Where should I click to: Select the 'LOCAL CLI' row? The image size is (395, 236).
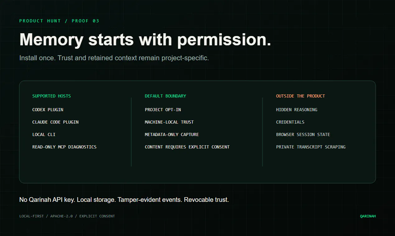click(44, 134)
